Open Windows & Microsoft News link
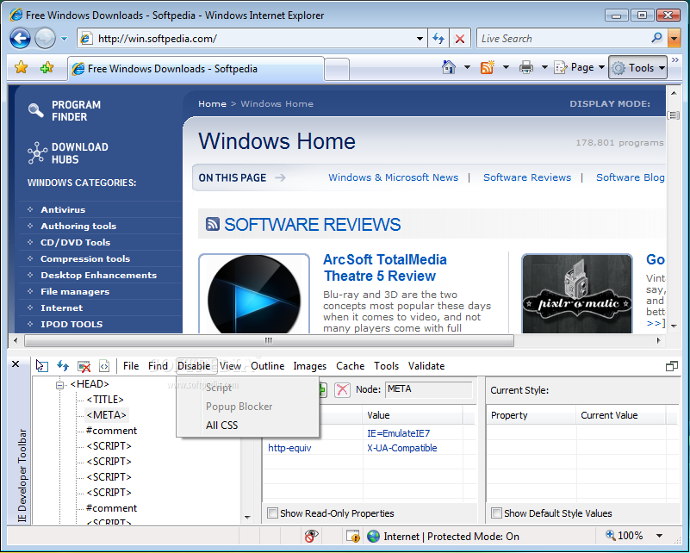Image resolution: width=690 pixels, height=553 pixels. pyautogui.click(x=394, y=177)
